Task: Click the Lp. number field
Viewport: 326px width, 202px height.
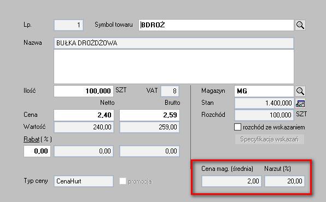Action: tap(68, 25)
